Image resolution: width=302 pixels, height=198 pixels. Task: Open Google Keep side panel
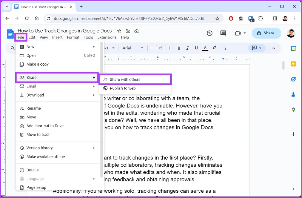293,64
